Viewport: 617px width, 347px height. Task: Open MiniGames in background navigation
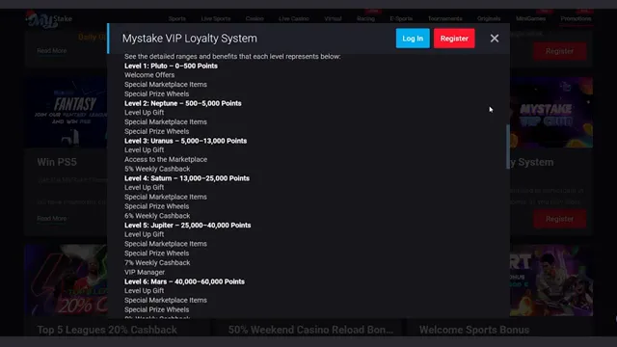click(x=530, y=18)
